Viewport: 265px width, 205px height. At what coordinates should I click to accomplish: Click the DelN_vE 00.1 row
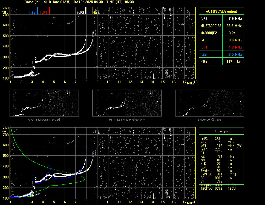pyautogui.click(x=218, y=174)
